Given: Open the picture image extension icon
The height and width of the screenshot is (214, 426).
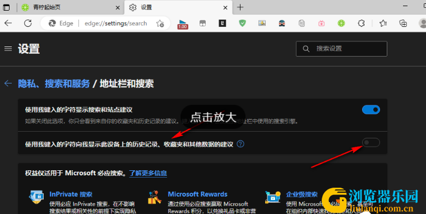Looking at the screenshot, I should (x=262, y=24).
